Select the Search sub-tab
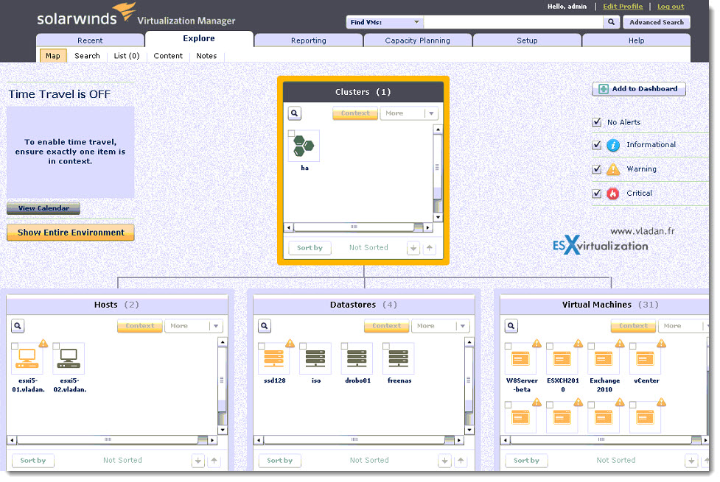 (87, 56)
